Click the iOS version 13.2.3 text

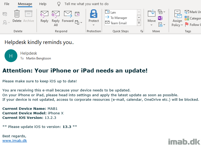[x=50, y=118]
